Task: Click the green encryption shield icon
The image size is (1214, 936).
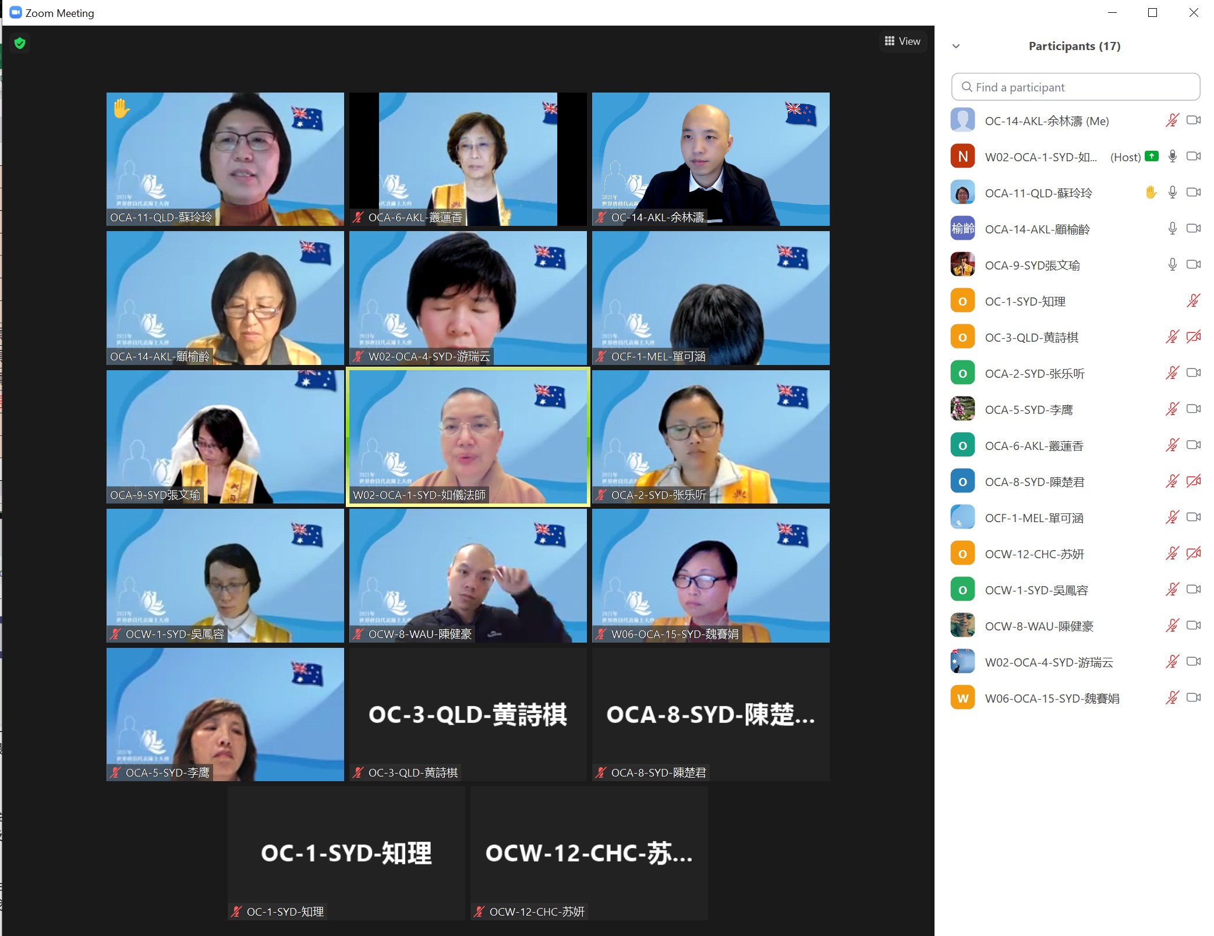Action: [20, 43]
